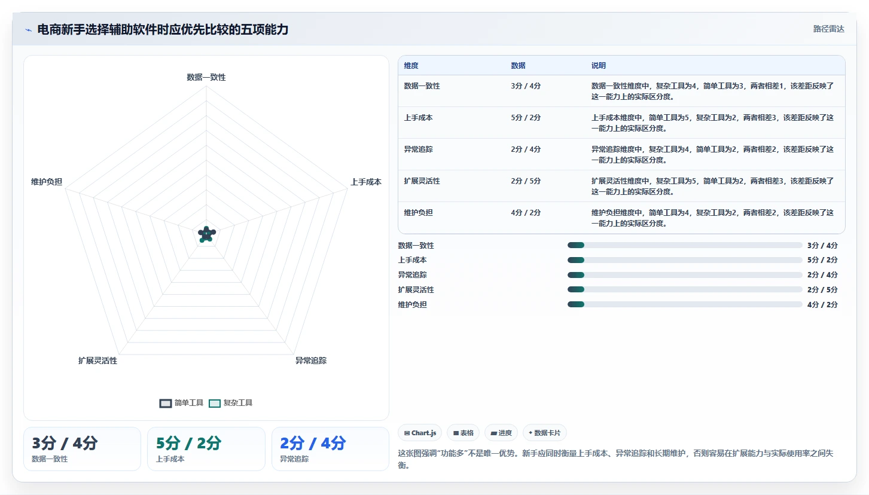Click the 2分 / 5分 value after the progress bar
The image size is (869, 495).
(x=822, y=289)
